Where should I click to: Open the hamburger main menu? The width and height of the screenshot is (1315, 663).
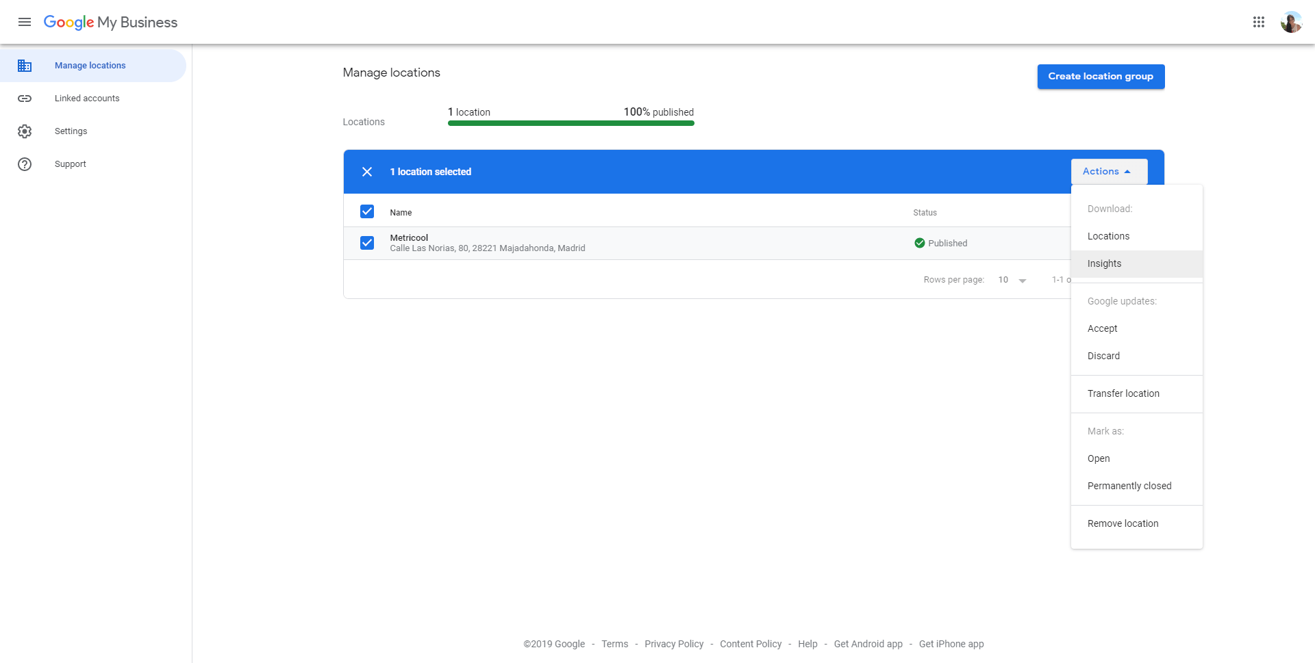point(25,22)
